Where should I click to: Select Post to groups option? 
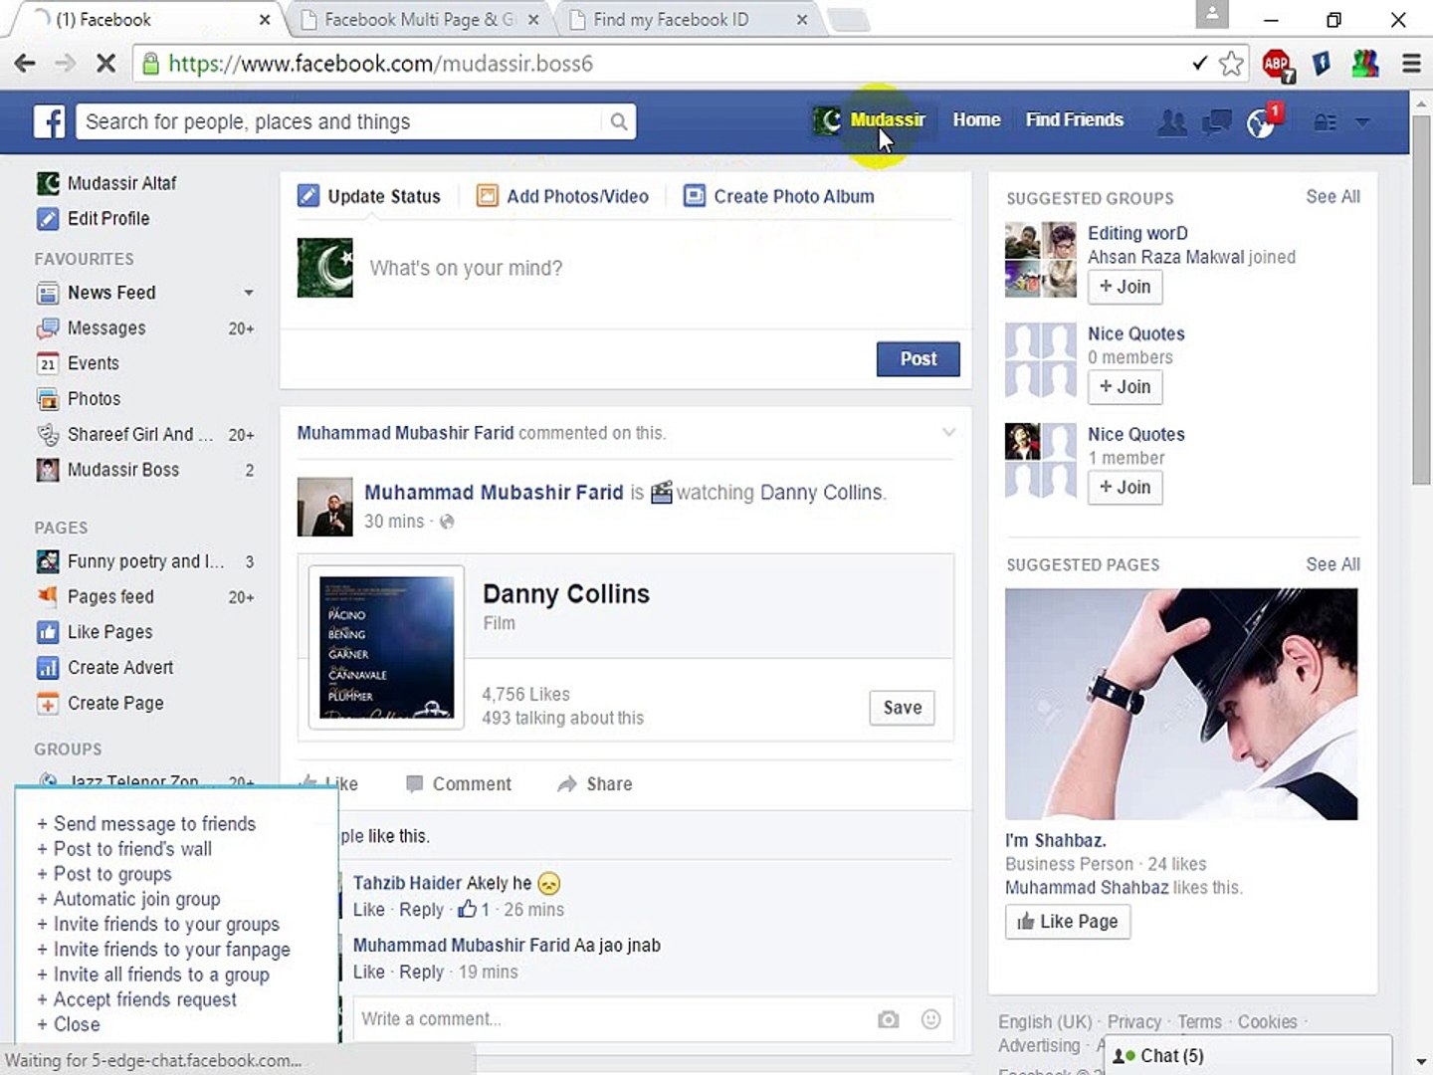pos(104,874)
